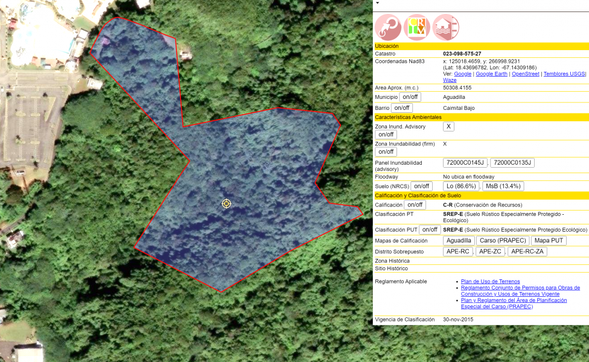Open the Carso (PRAPEC) map
Image resolution: width=589 pixels, height=362 pixels.
pyautogui.click(x=503, y=240)
